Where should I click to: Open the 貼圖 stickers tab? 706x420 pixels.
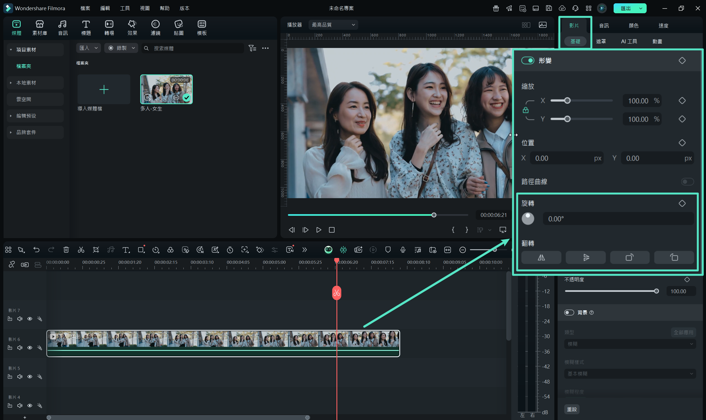coord(179,28)
